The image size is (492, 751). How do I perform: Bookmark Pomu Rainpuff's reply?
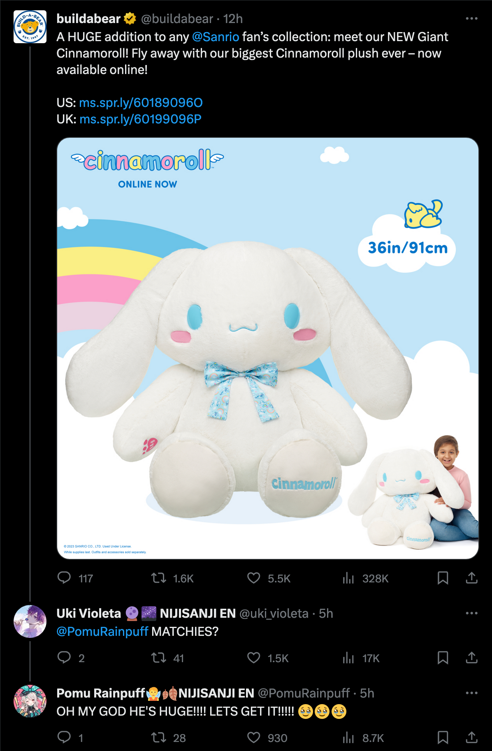pos(443,737)
